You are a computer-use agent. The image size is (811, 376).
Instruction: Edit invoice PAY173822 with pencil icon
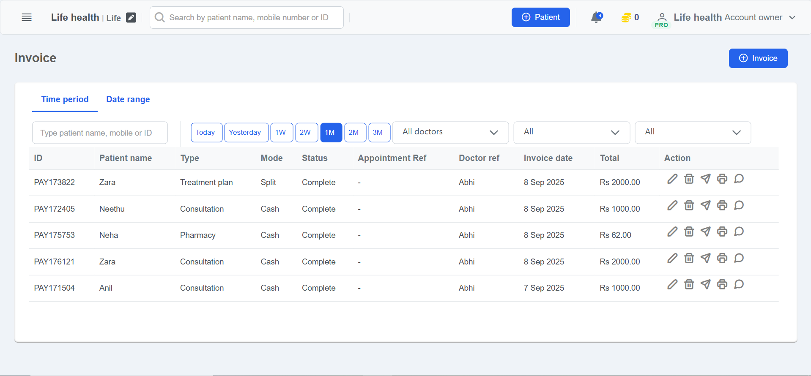pos(672,179)
